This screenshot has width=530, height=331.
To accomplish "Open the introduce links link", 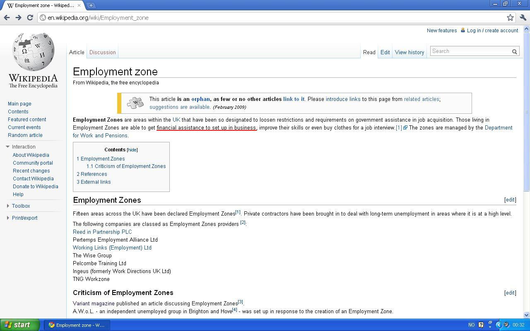I will (x=343, y=99).
